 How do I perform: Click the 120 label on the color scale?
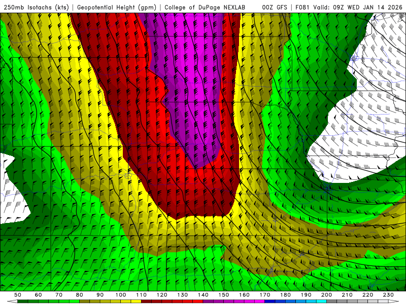pyautogui.click(x=162, y=295)
